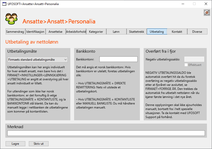
Task: Select the Arbeidsforhold tab
Action: [76, 32]
